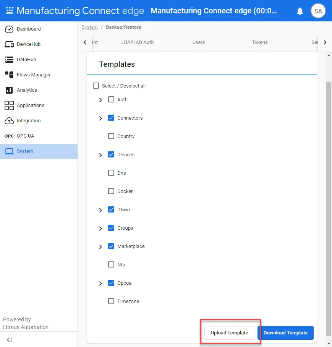Image resolution: width=332 pixels, height=347 pixels.
Task: Click the scrollbar down arrow
Action: point(329,343)
